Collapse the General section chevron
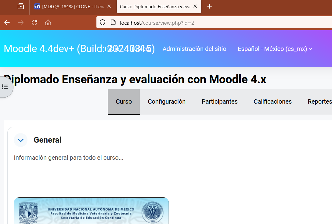Viewport: 332px width, 224px height. [x=21, y=140]
